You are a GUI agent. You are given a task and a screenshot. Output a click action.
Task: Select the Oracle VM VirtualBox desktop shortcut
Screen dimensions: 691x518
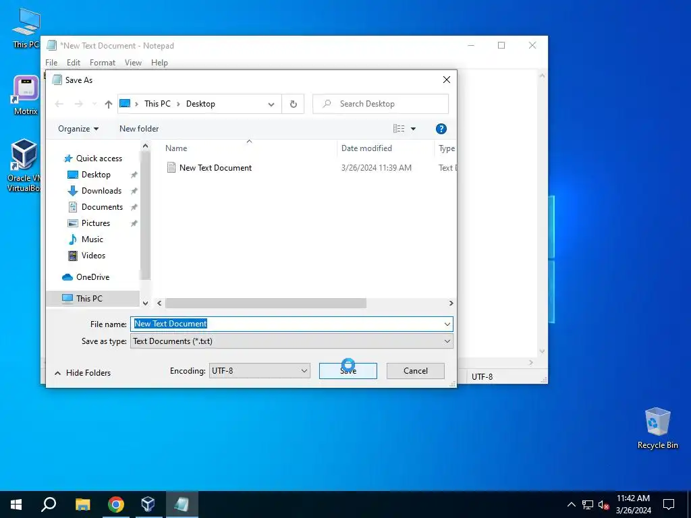24,165
